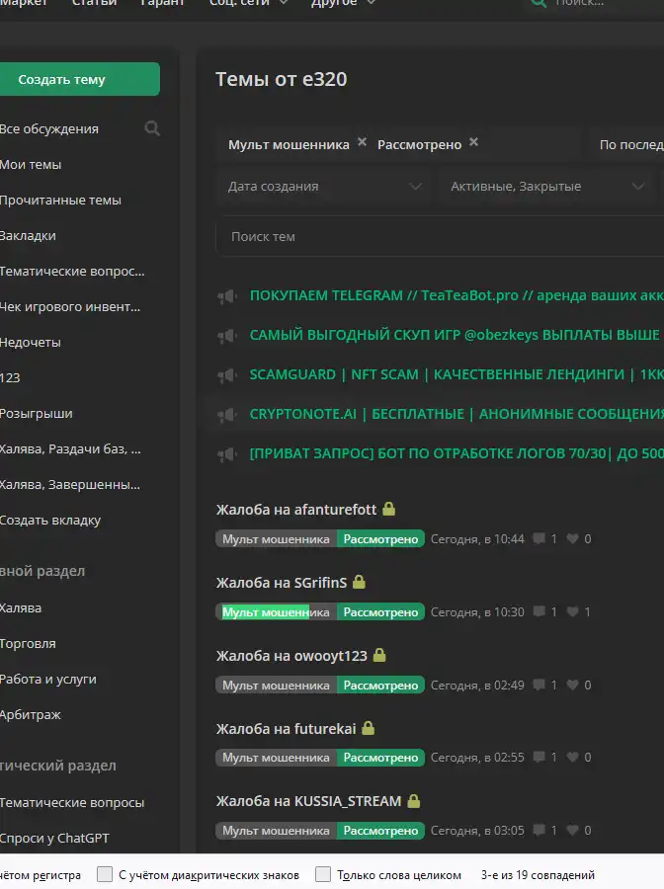Click megaphone icon beside CRYPTONOTE.AI ad
This screenshot has width=664, height=889.
(x=227, y=415)
